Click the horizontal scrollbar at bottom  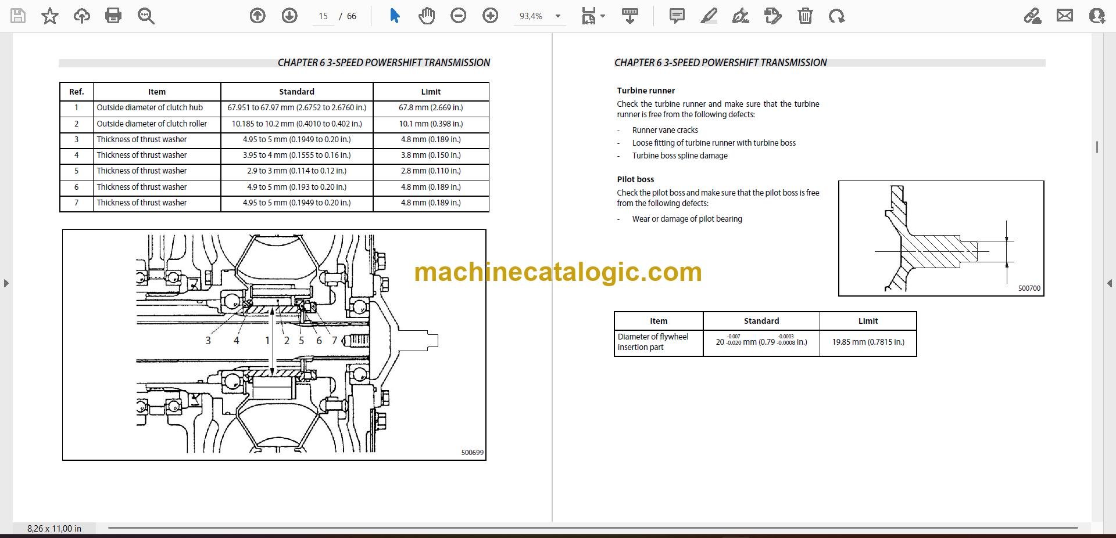tap(593, 528)
